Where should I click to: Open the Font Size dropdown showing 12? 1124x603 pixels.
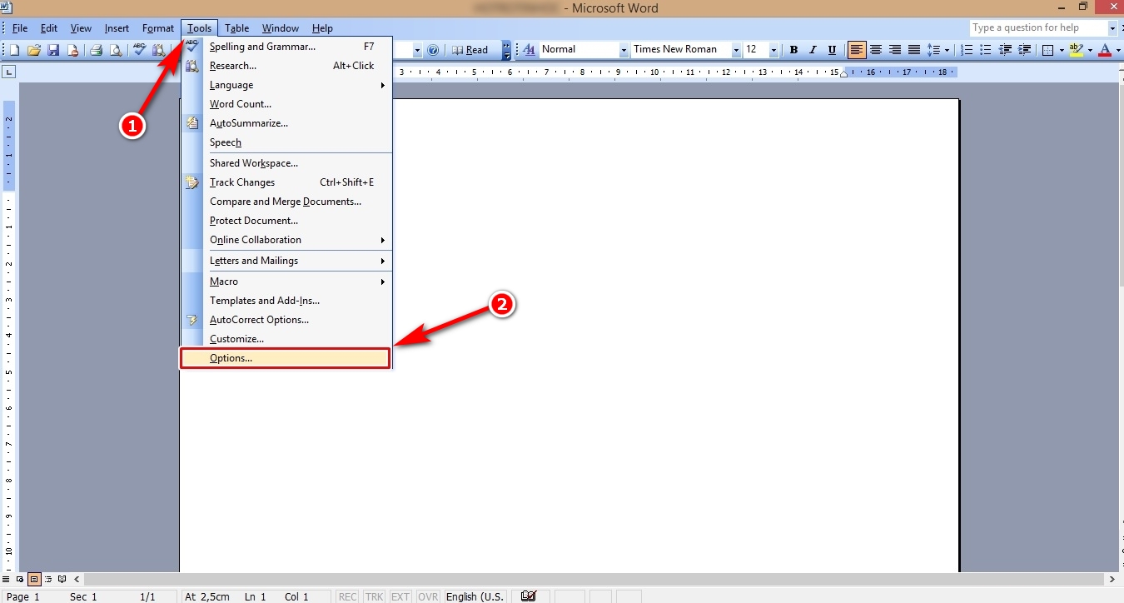point(773,50)
